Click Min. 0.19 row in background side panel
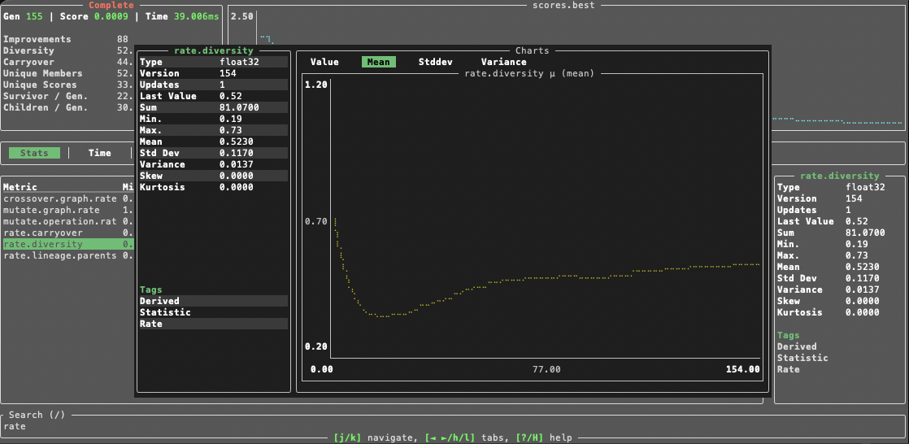909x444 pixels. pos(839,244)
